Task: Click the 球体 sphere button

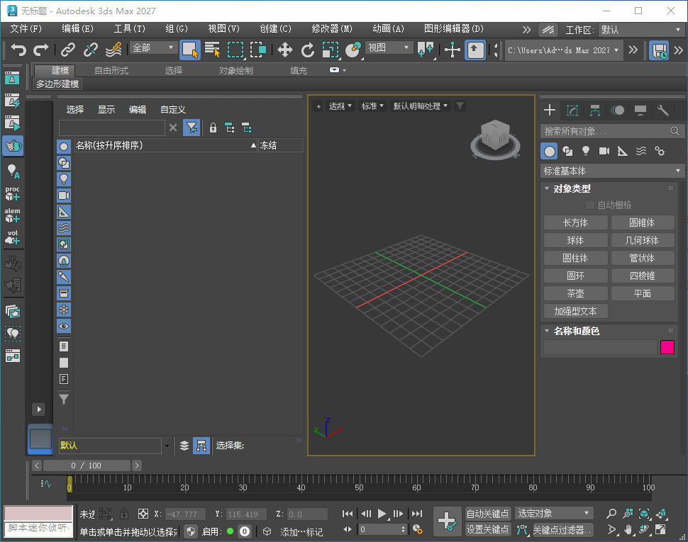Action: pyautogui.click(x=576, y=240)
